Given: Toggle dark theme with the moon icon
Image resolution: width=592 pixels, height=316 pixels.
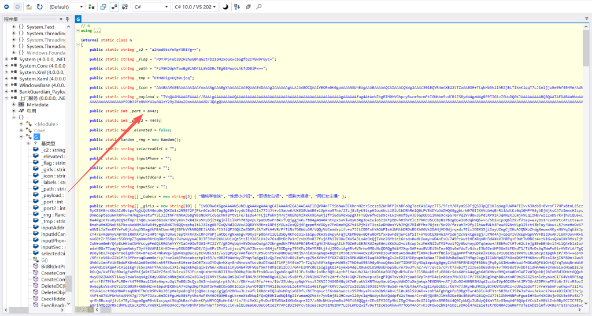Looking at the screenshot, I should (225, 7).
